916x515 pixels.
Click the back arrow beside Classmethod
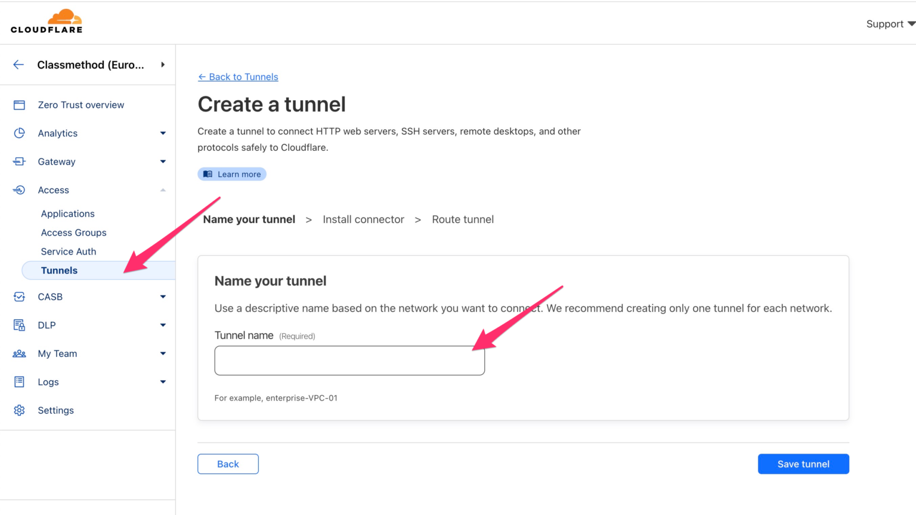(17, 64)
